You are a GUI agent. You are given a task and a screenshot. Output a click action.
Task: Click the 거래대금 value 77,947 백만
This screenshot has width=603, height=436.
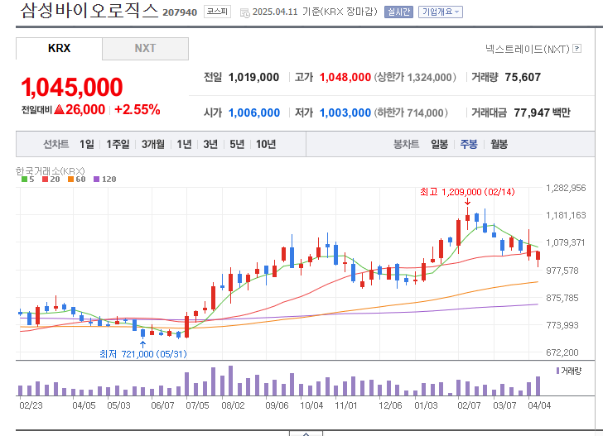[x=543, y=113]
